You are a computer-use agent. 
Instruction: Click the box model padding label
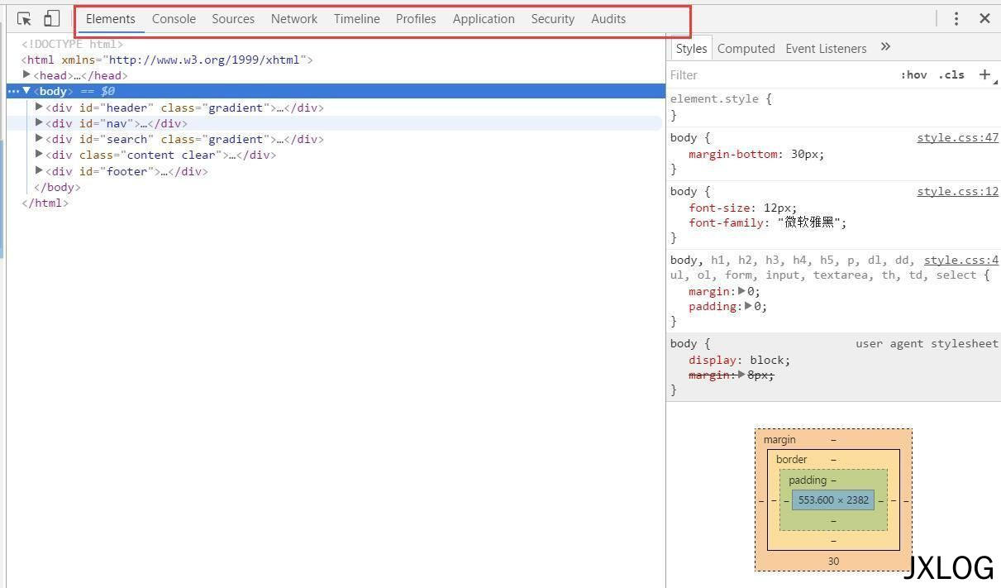pos(808,480)
